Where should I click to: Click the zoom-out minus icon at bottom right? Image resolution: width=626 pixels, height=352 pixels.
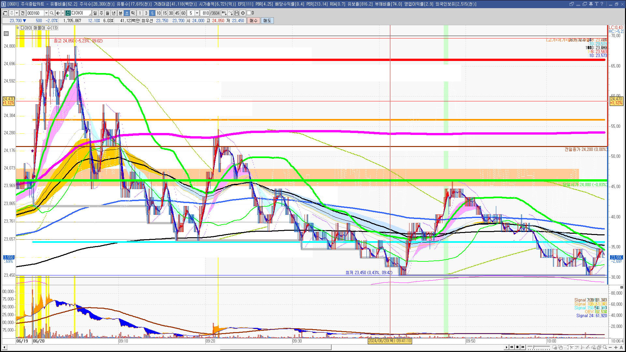[x=610, y=347]
